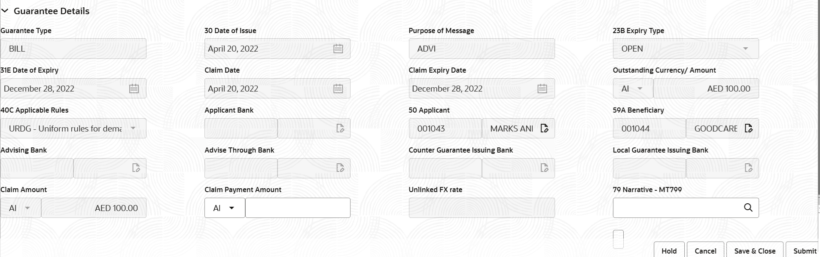Image resolution: width=820 pixels, height=257 pixels.
Task: Open the 40C Applicable Rules dropdown
Action: coord(134,128)
